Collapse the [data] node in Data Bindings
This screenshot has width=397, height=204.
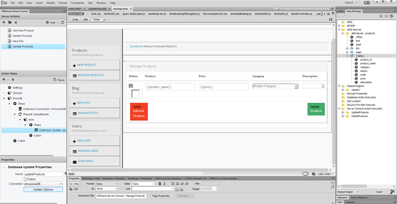pos(347,56)
